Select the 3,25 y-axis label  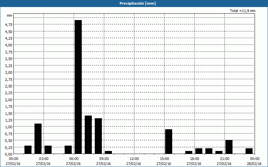(x=9, y=65)
